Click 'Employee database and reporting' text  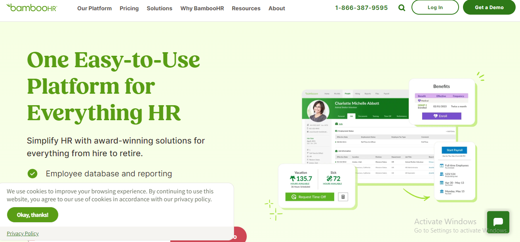point(109,174)
